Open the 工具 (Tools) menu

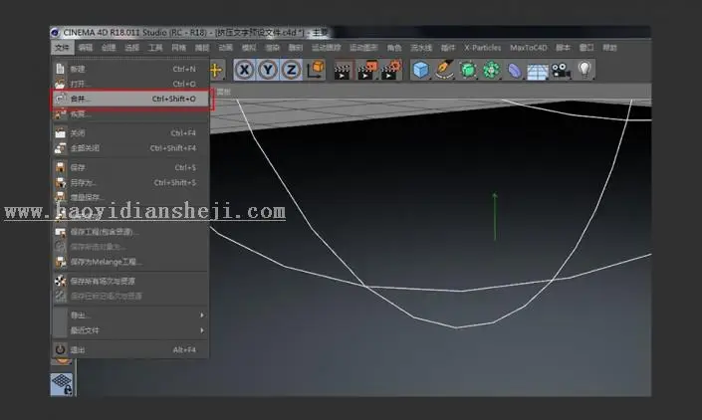[x=155, y=48]
